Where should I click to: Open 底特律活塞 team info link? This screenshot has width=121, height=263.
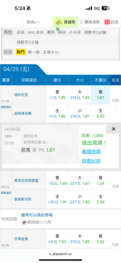pos(23,114)
